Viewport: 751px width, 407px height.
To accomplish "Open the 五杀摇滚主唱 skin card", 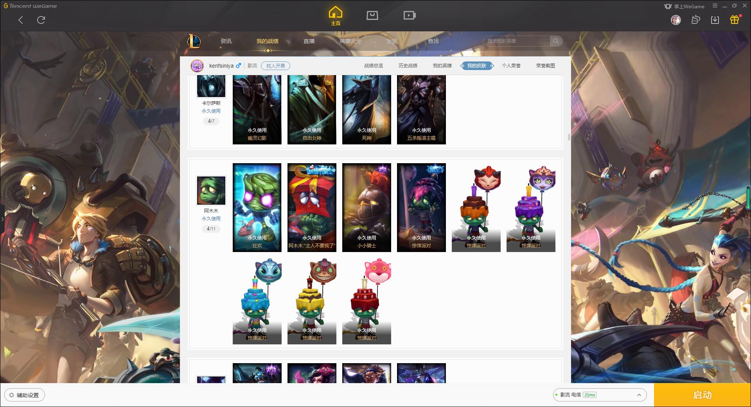I will coord(421,110).
